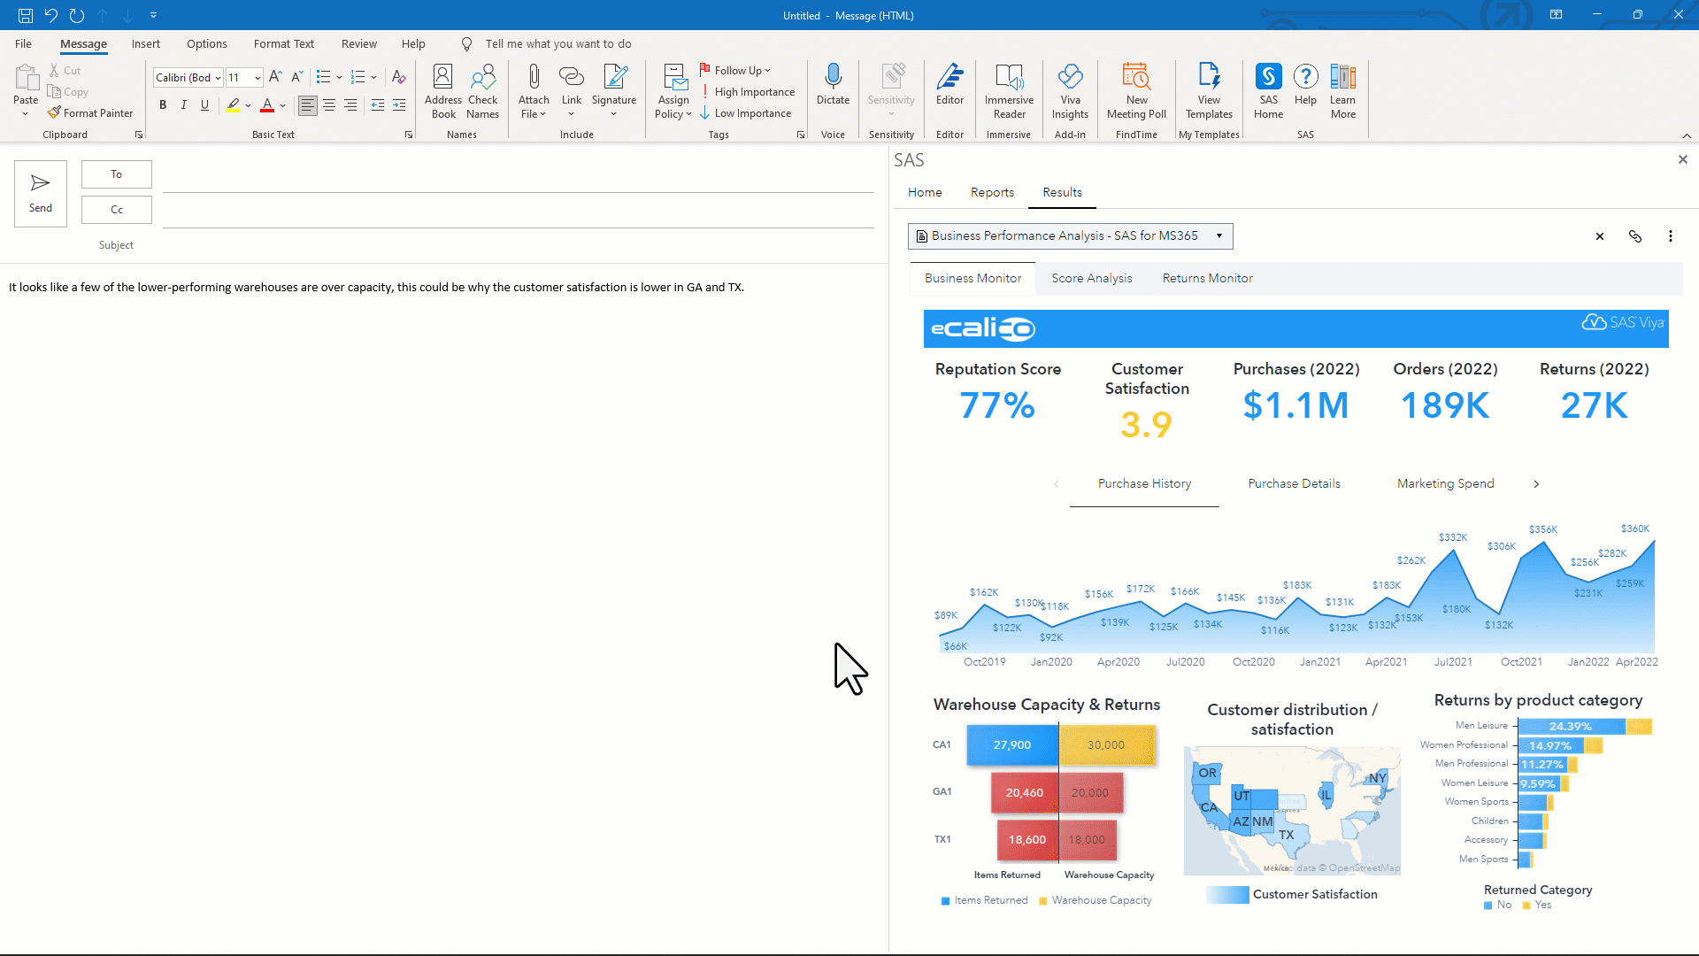Click SAS Learn More icon
Image resolution: width=1699 pixels, height=956 pixels.
(x=1342, y=90)
